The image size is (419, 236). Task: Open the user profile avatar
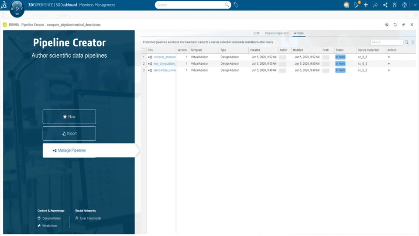pos(346,5)
